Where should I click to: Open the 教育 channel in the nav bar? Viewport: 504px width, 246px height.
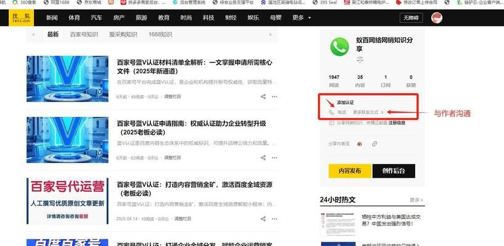coord(164,18)
